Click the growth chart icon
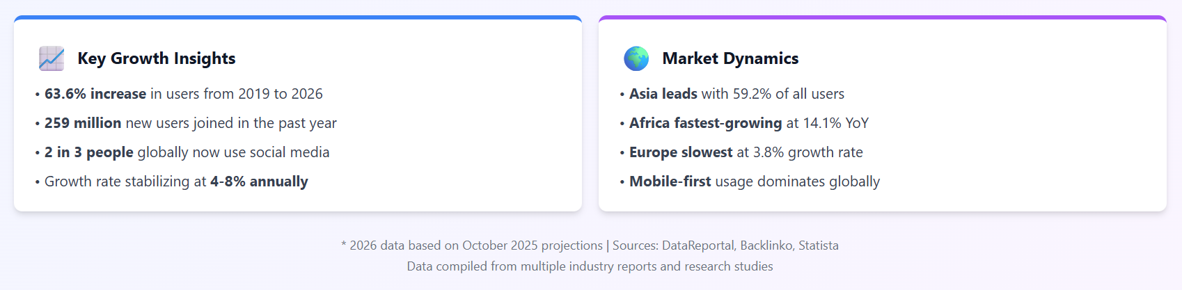The height and width of the screenshot is (290, 1182). 52,58
